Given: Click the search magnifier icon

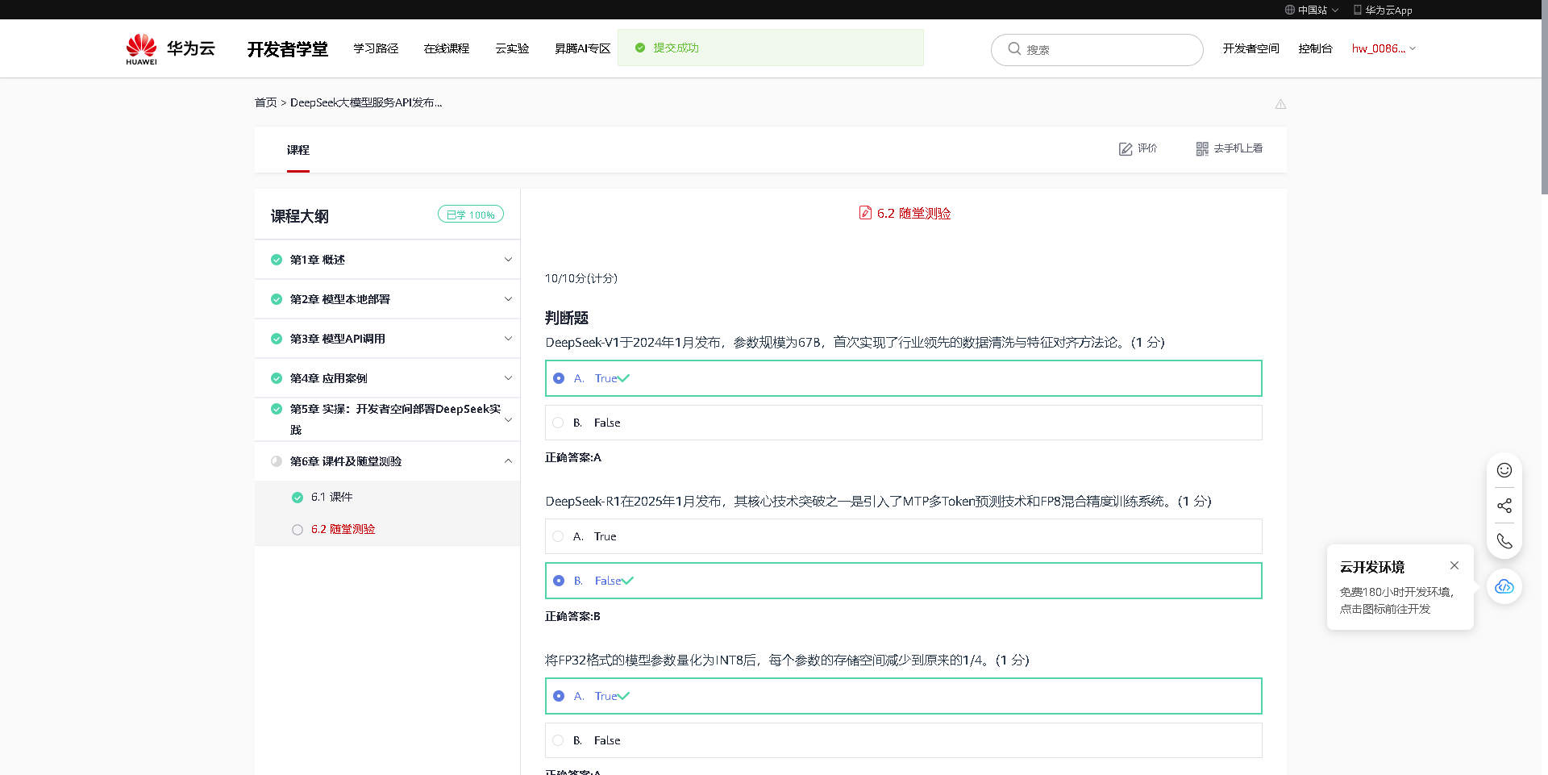Looking at the screenshot, I should (x=1014, y=48).
